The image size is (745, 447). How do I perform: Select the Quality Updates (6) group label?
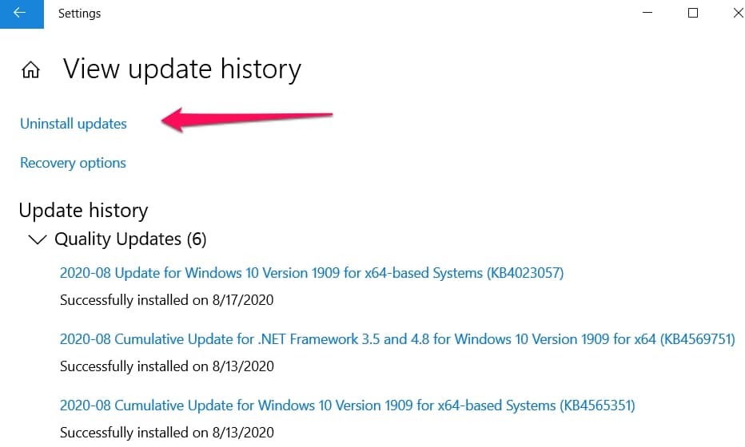(130, 239)
